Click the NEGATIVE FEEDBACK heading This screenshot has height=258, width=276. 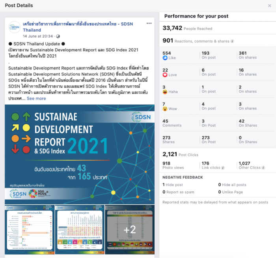tap(183, 178)
